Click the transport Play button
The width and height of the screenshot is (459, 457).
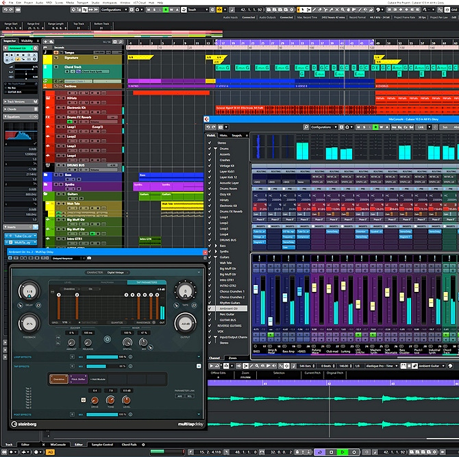(x=343, y=452)
